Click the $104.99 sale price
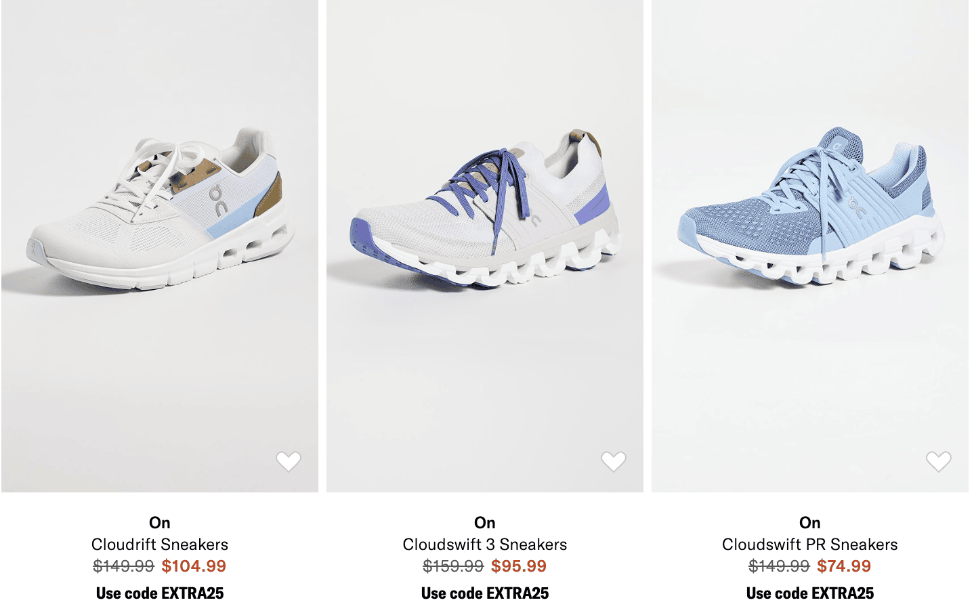This screenshot has width=974, height=615. click(x=194, y=566)
